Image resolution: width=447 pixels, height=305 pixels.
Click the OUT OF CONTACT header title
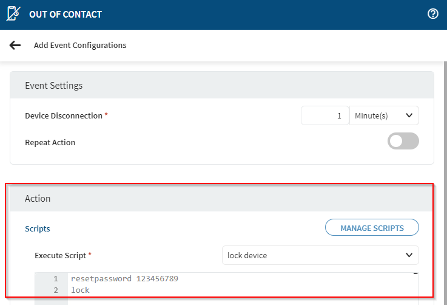point(66,14)
